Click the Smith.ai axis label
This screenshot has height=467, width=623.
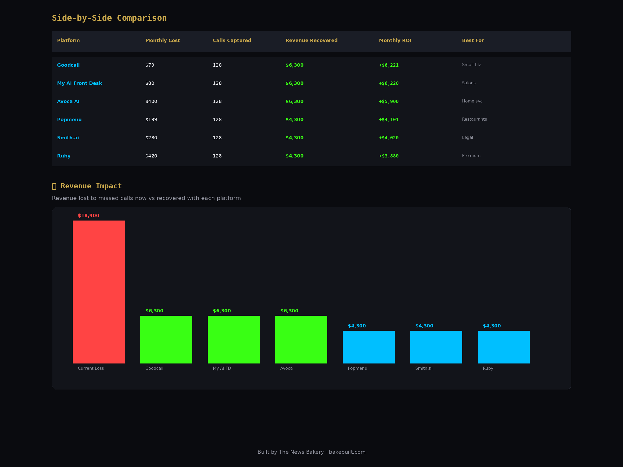(x=424, y=368)
